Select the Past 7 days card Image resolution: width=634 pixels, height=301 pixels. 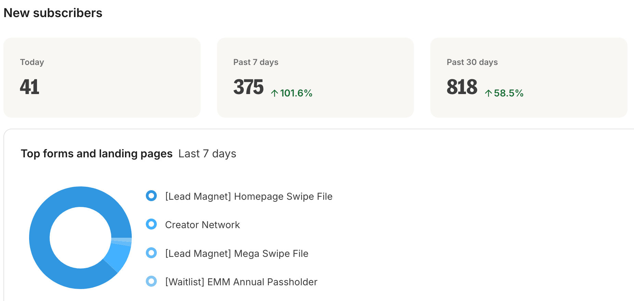pyautogui.click(x=315, y=78)
